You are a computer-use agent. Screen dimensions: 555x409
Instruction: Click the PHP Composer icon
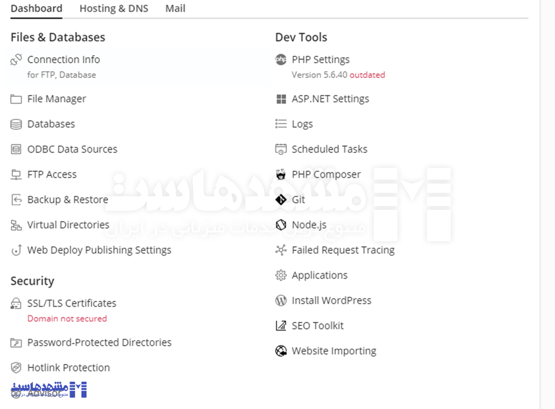click(281, 175)
